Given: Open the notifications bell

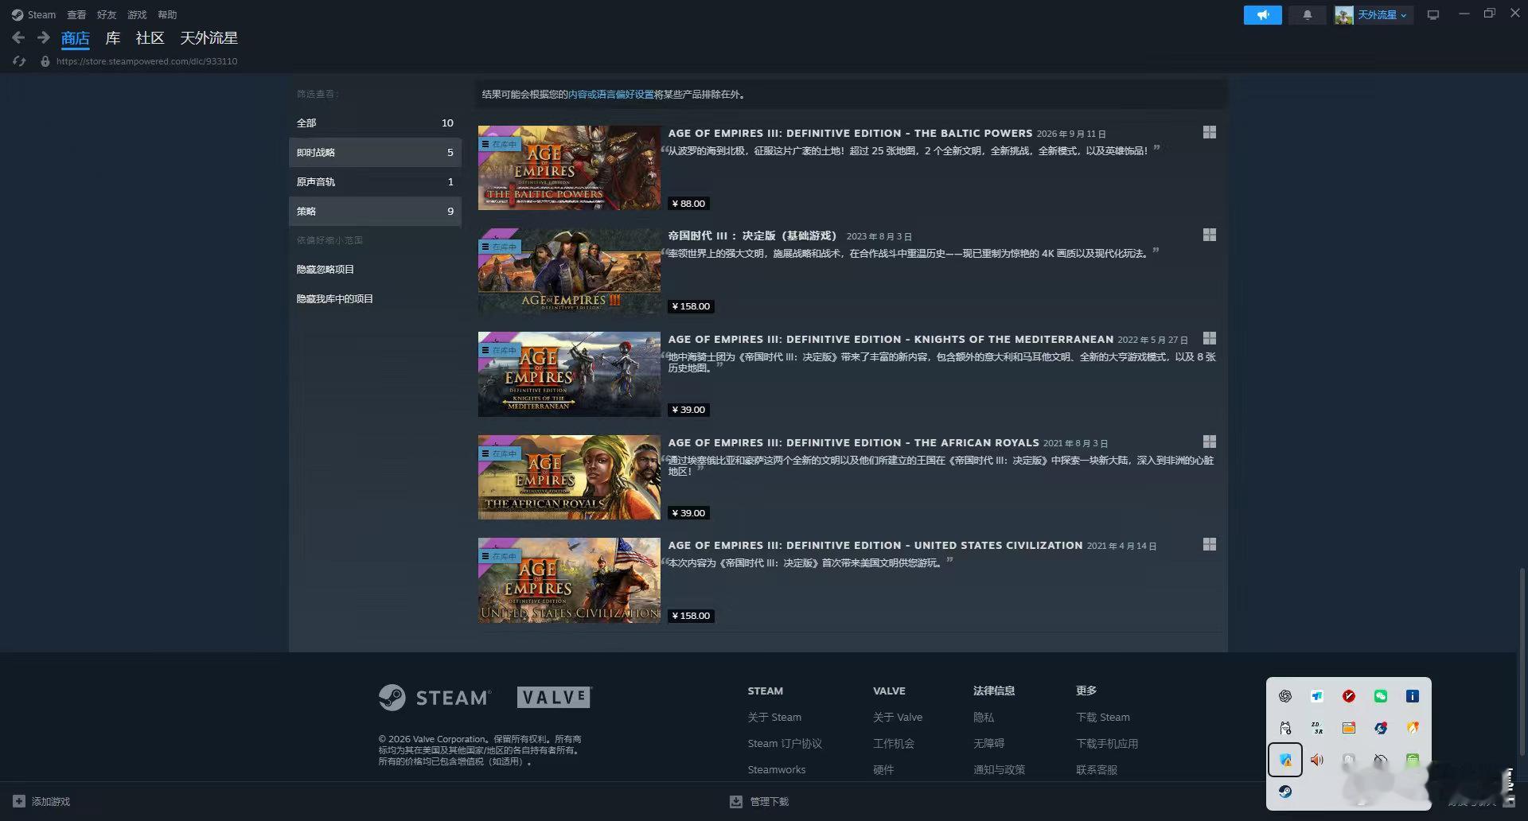Looking at the screenshot, I should coord(1307,15).
